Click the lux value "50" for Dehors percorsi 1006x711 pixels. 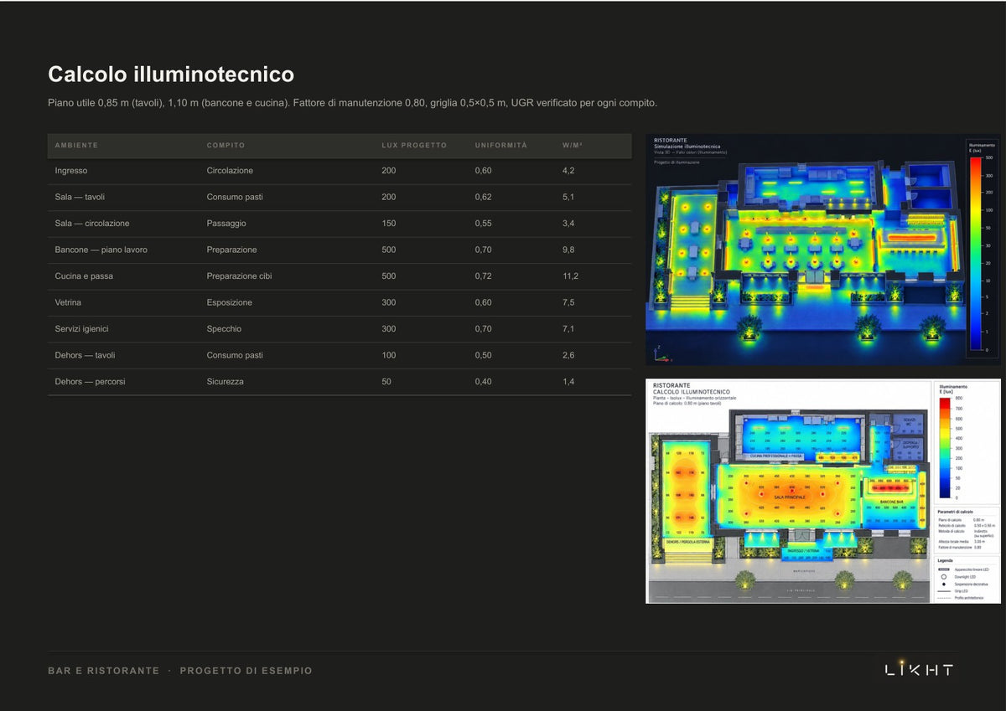coord(386,382)
